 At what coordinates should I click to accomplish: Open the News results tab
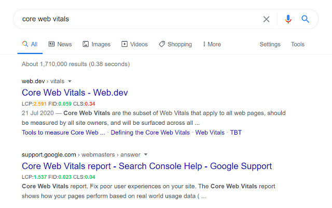pyautogui.click(x=60, y=44)
